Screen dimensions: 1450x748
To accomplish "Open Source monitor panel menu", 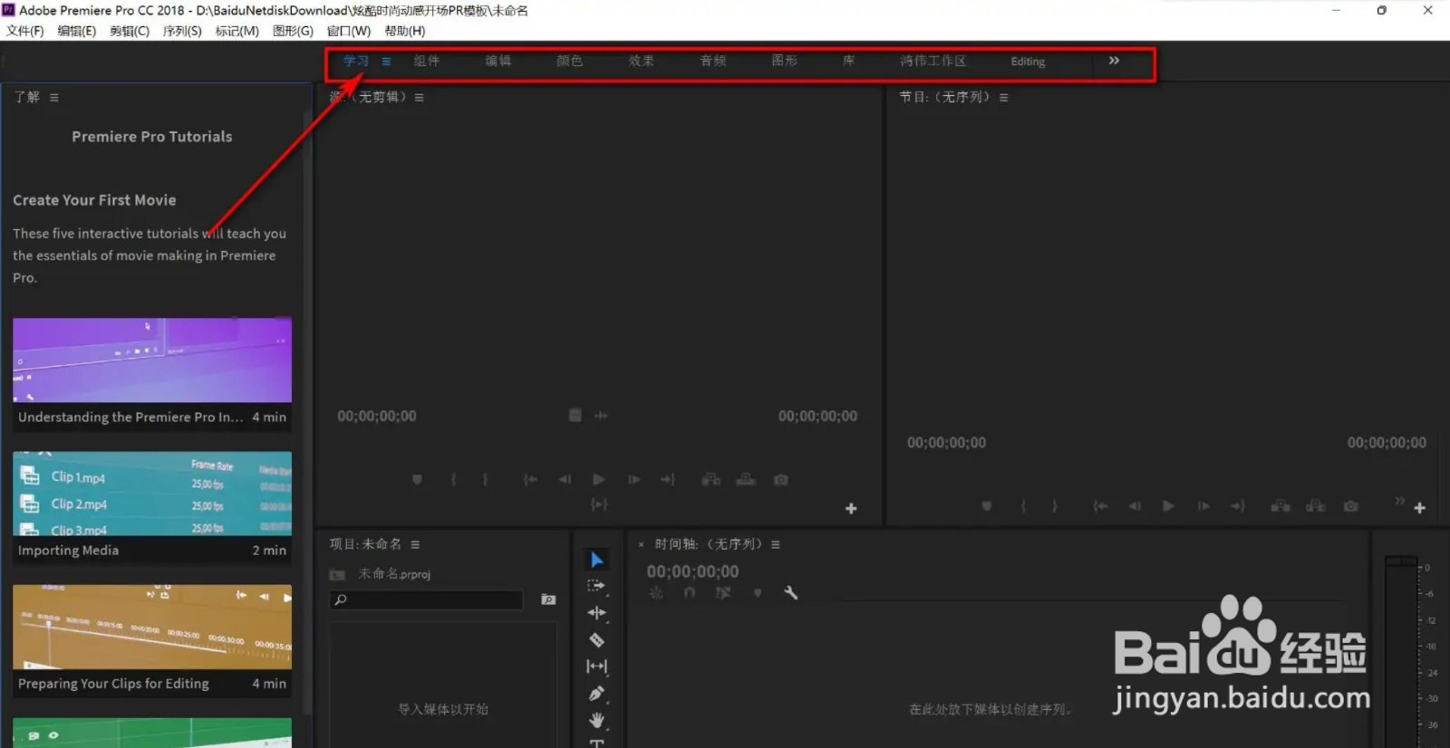I will point(420,98).
